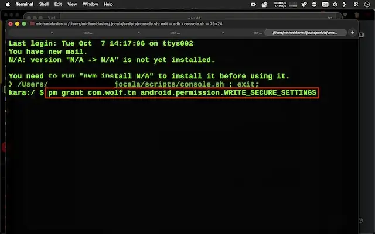This screenshot has width=375, height=234.
Task: Click the rocket menu bar icon
Action: 304,4
